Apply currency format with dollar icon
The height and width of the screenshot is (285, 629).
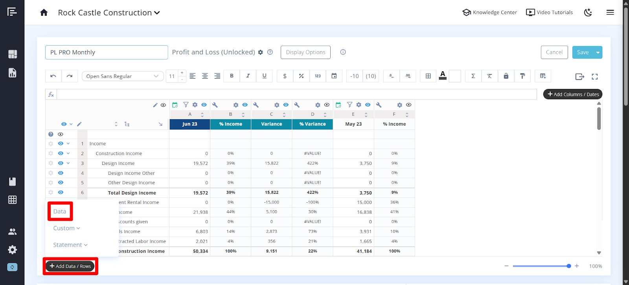[285, 76]
